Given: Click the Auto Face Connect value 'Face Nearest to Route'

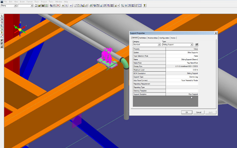Looking at the screenshot, I should tap(182, 80).
